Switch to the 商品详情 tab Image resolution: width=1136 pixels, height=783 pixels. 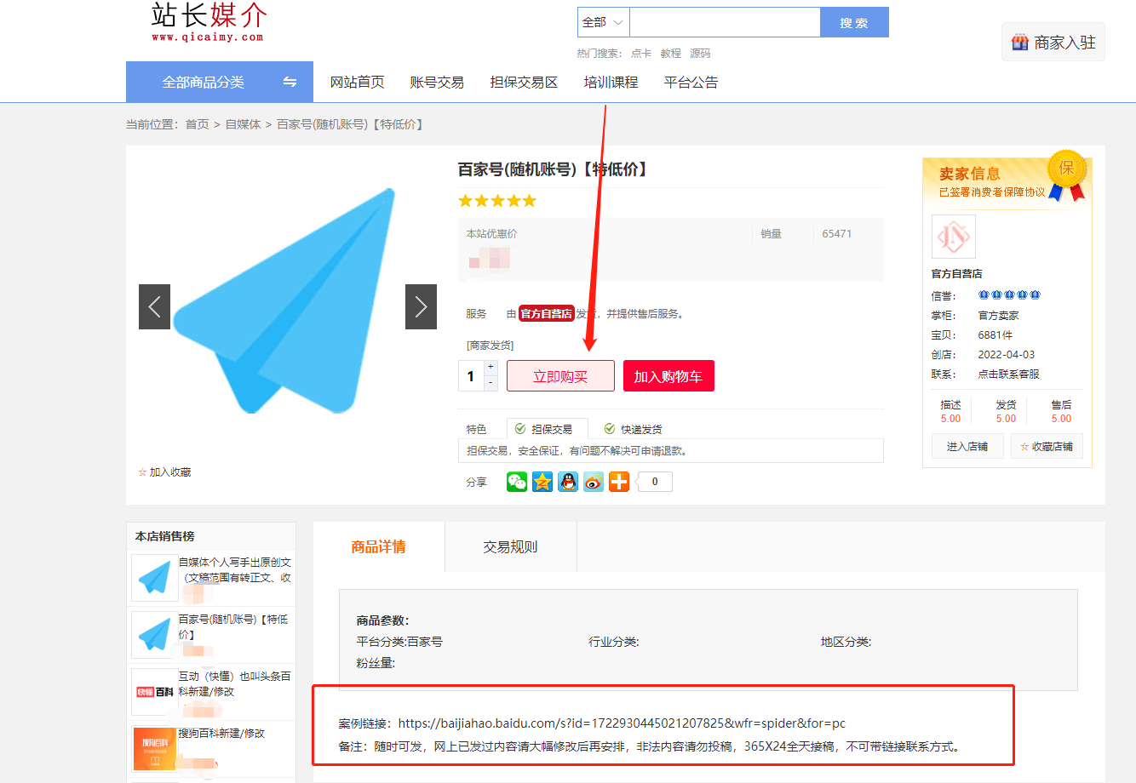click(x=379, y=546)
